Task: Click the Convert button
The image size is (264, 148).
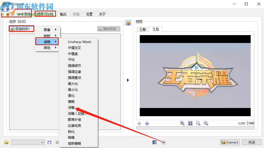Action: point(230,142)
